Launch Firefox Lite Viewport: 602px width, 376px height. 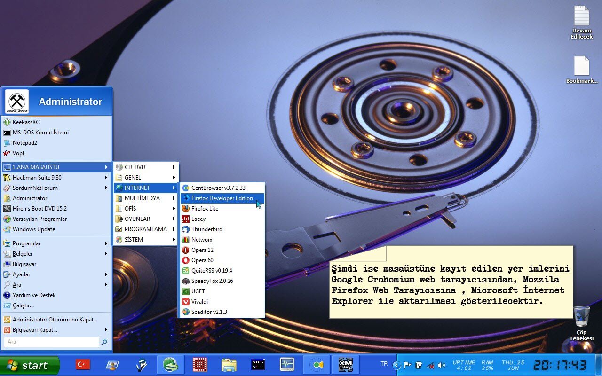tap(222, 209)
